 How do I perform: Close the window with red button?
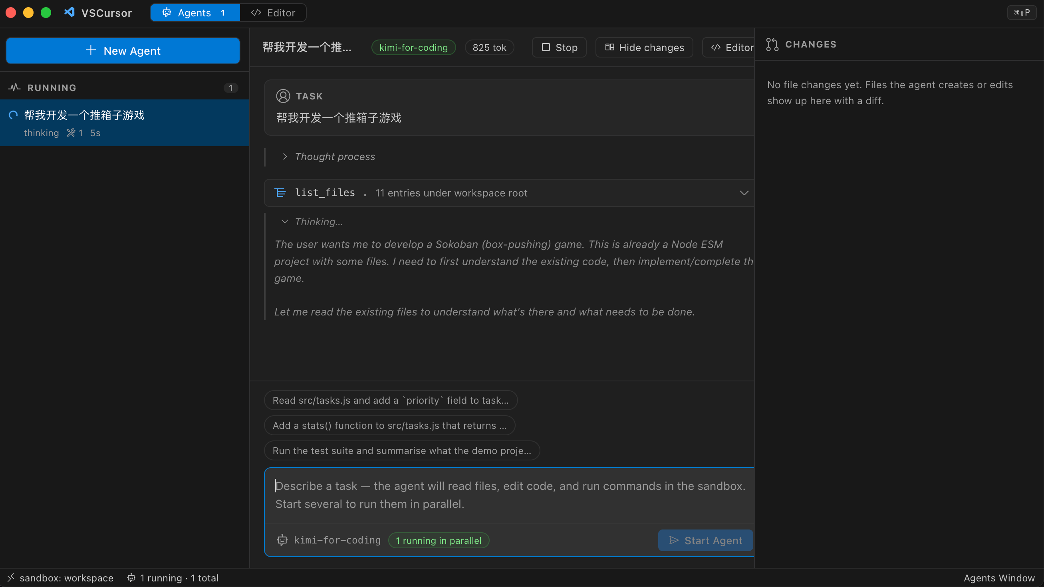11,12
